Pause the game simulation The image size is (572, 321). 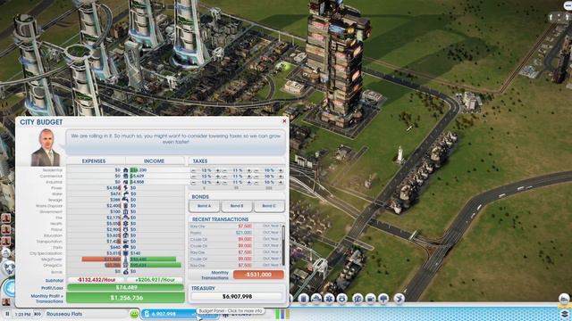(7, 314)
